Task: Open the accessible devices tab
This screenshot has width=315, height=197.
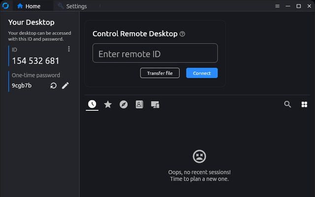Action: (x=155, y=104)
